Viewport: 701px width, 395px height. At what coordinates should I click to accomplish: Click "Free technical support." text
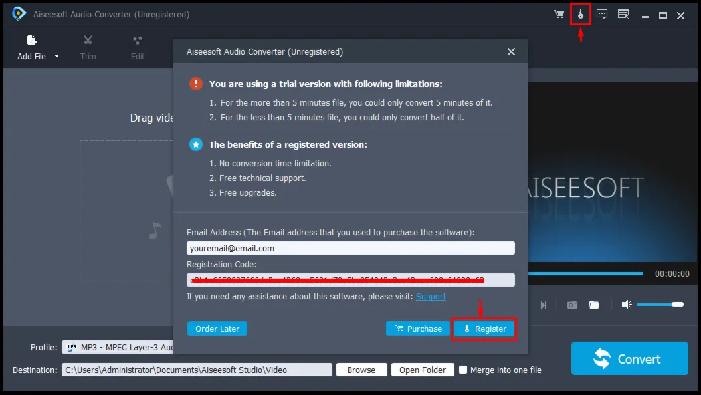point(262,178)
